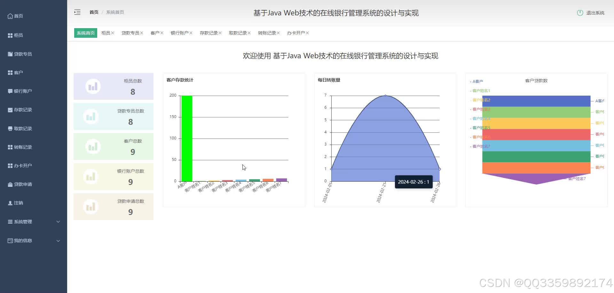
Task: Click the 柜员总数 8 statistics card
Action: point(114,86)
